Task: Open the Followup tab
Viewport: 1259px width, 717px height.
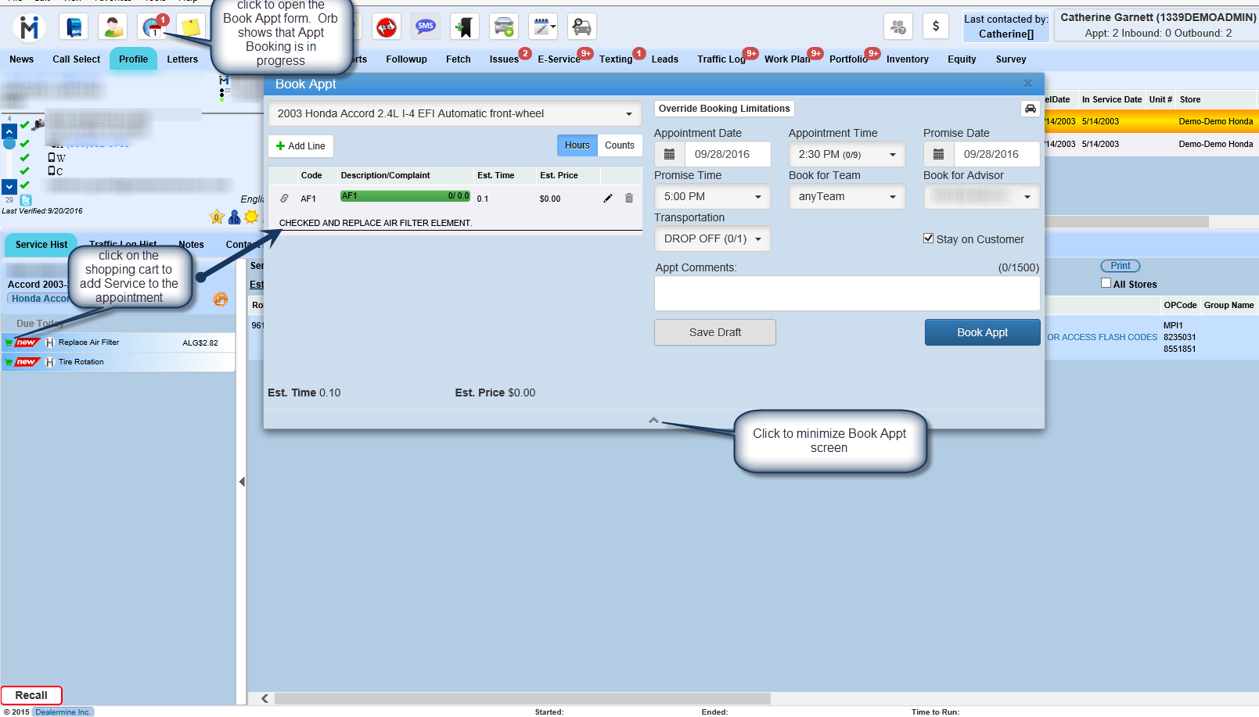Action: coord(406,59)
